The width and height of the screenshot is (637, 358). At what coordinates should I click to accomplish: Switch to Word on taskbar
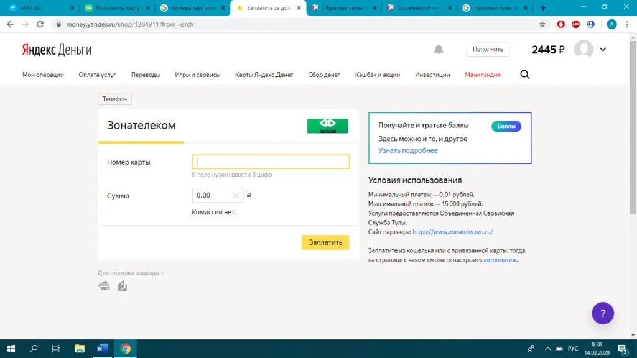103,348
